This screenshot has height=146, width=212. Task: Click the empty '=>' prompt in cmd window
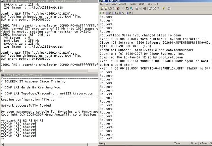click(3, 139)
